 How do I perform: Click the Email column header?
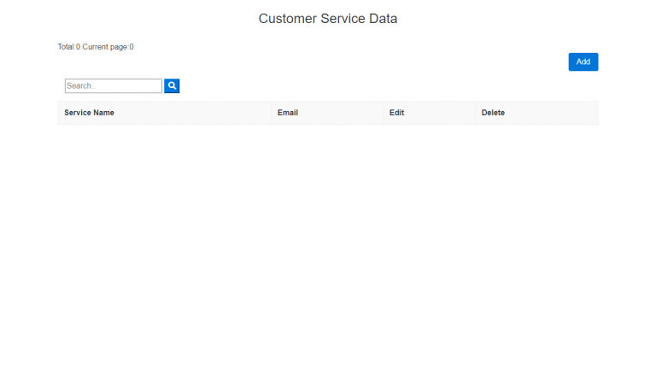(287, 113)
